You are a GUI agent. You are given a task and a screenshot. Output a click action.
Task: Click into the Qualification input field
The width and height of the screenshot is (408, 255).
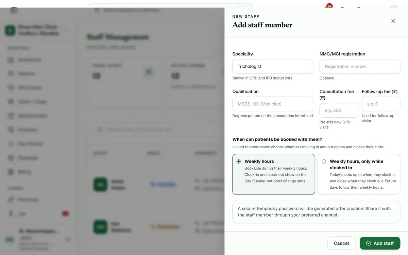click(273, 104)
